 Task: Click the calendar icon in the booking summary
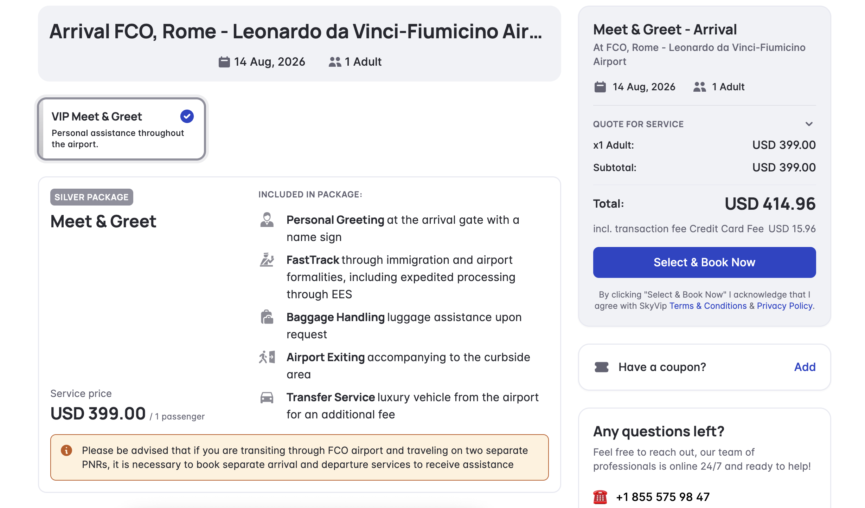coord(600,87)
